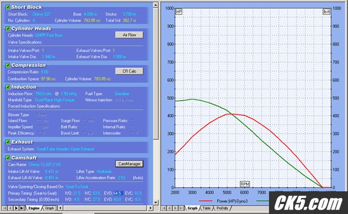Go to previous tab in graph panel

click(x=170, y=208)
